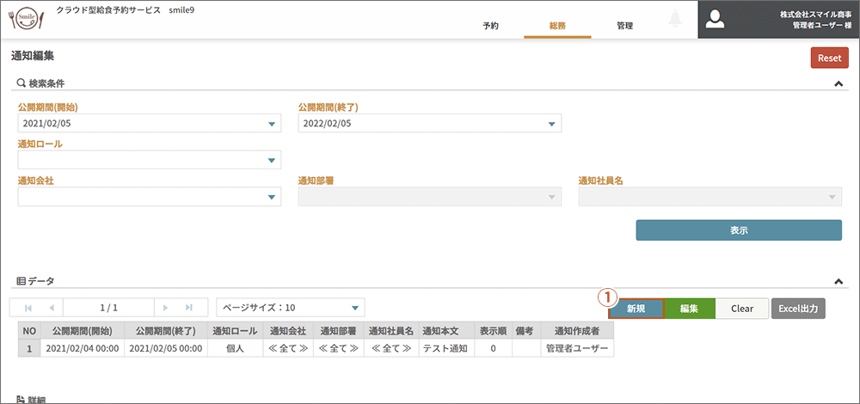Go to previous page of results
Image resolution: width=860 pixels, height=404 pixels.
tap(52, 308)
